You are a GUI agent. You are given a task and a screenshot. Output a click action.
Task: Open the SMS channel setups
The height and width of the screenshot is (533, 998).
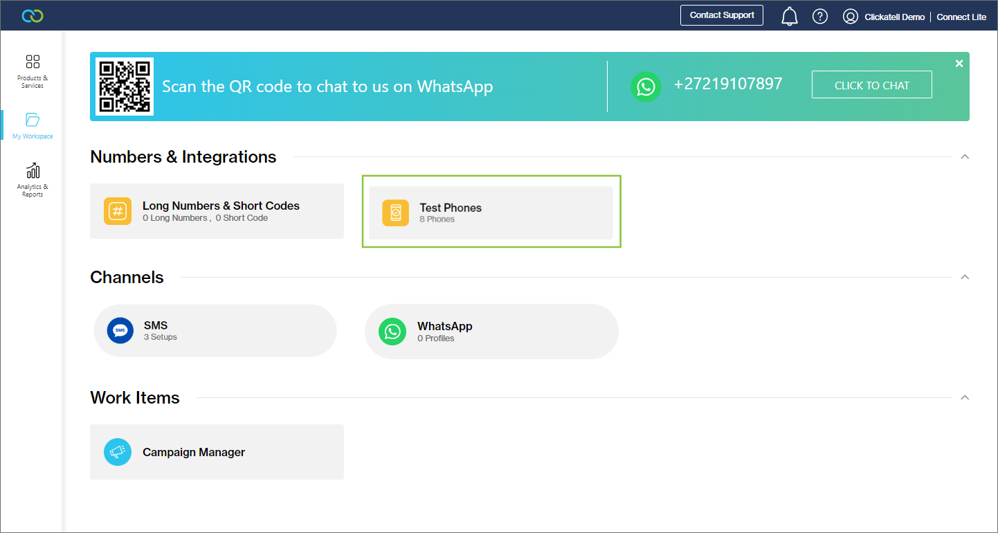[215, 331]
